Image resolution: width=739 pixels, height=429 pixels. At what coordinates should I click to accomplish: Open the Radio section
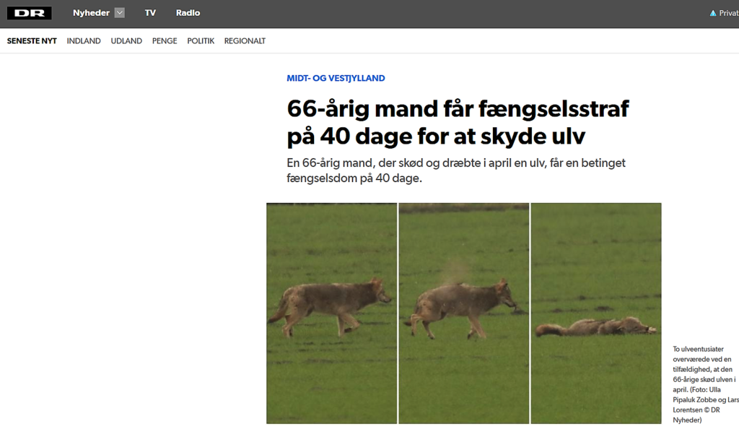(x=188, y=13)
